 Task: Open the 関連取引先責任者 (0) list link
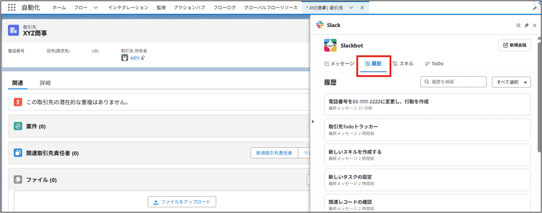click(52, 153)
